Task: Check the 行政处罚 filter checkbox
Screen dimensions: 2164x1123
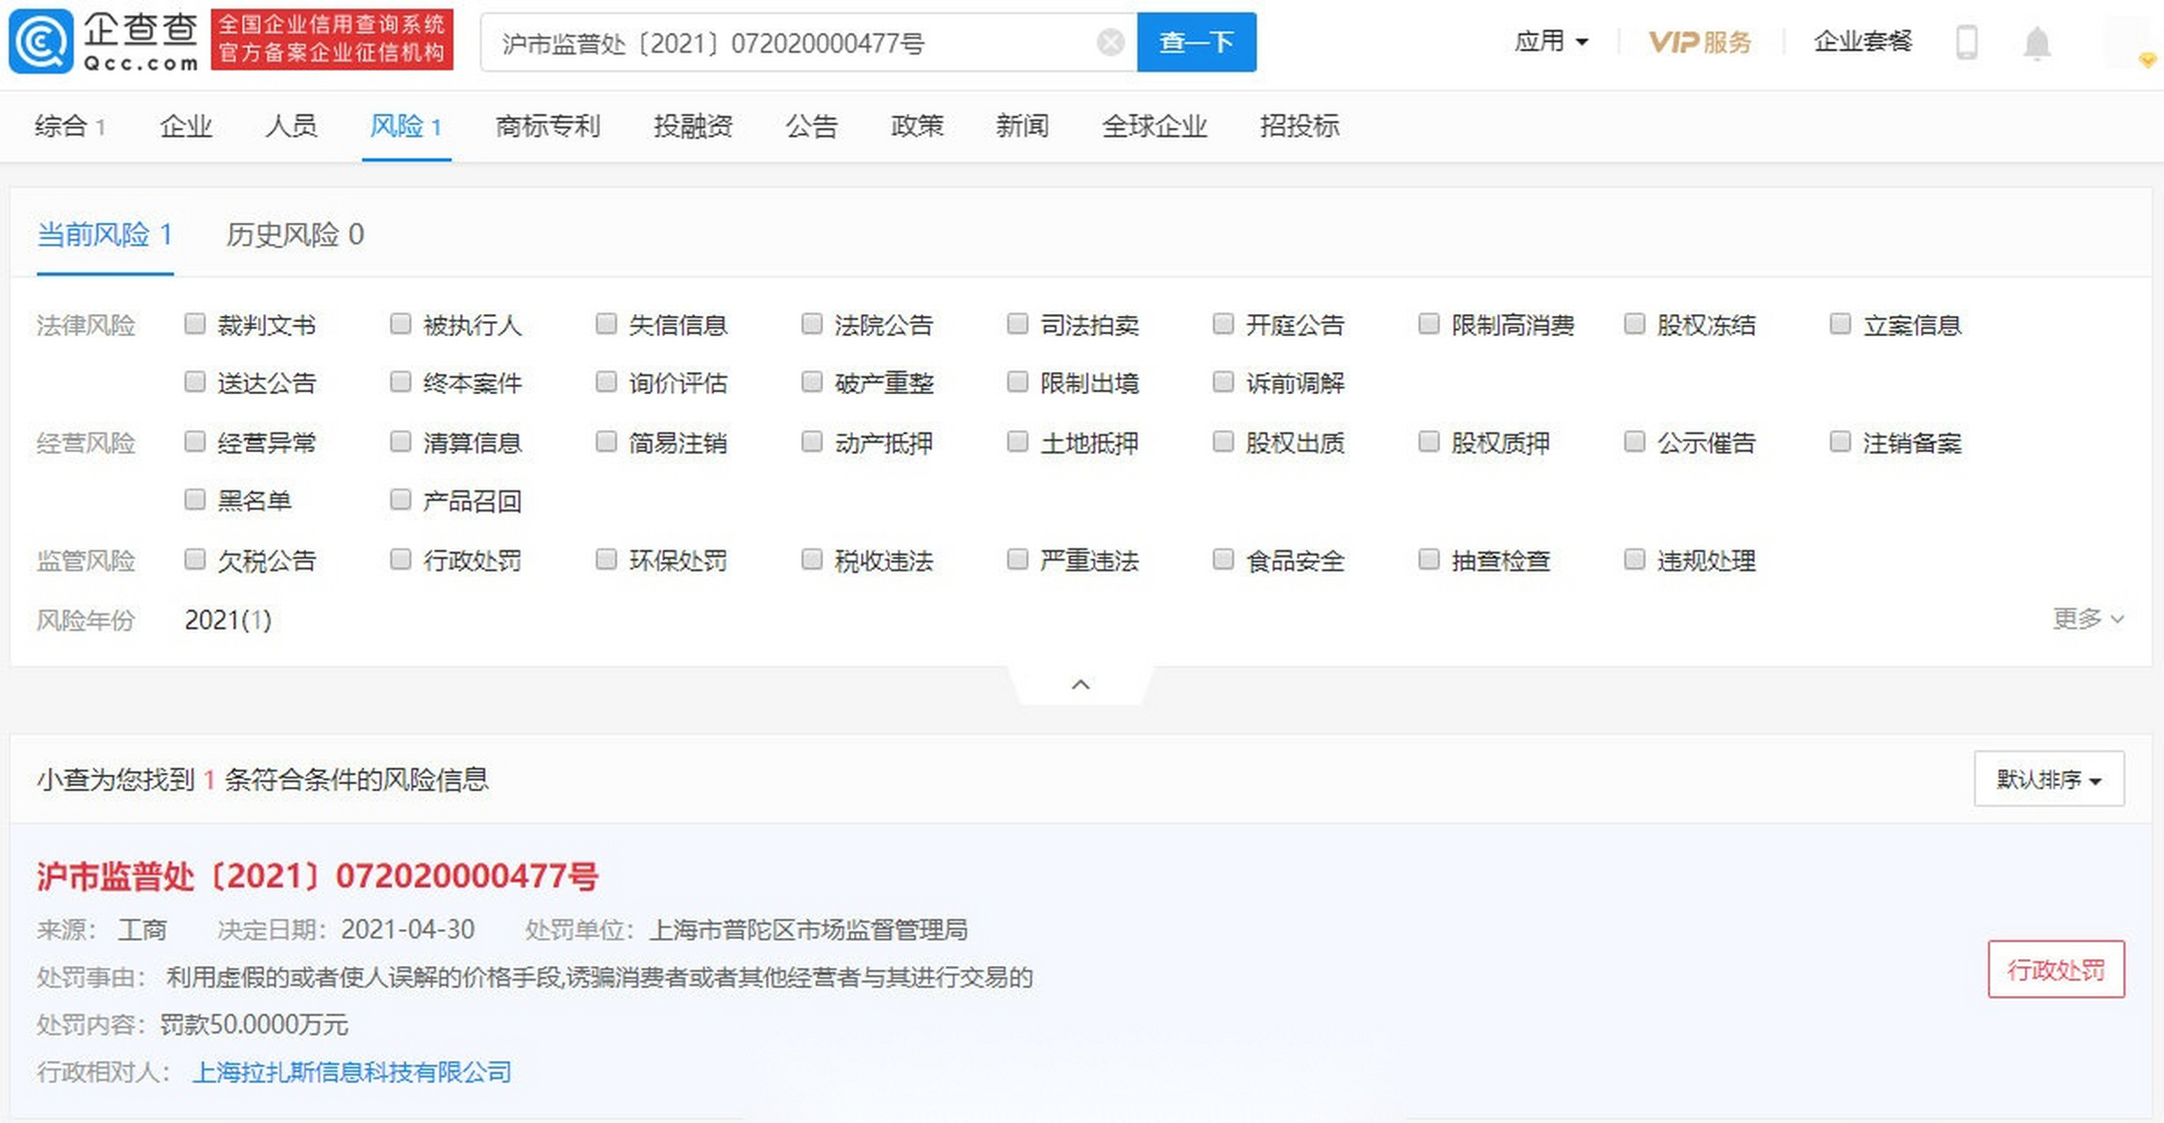Action: (x=400, y=559)
